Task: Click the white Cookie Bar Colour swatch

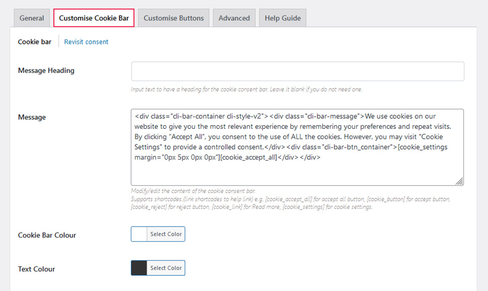Action: pos(139,234)
